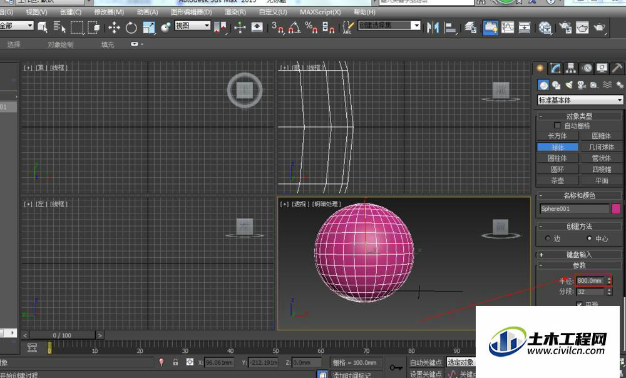Activate the Rotate tool
Screen dimensions: 626x378
131,28
